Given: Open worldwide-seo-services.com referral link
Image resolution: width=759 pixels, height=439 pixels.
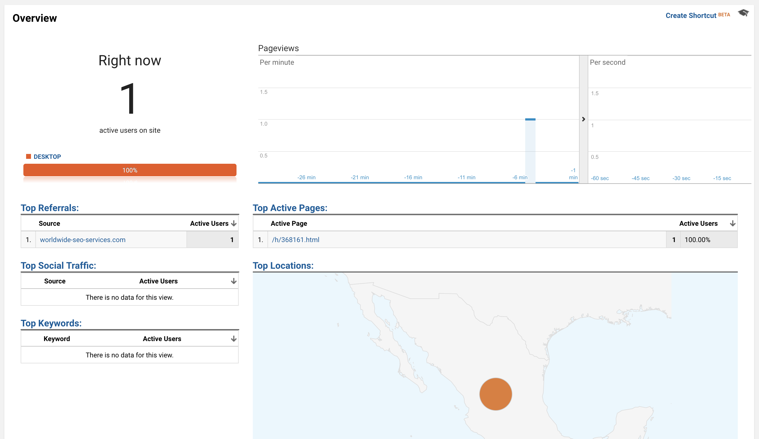Looking at the screenshot, I should pos(83,240).
